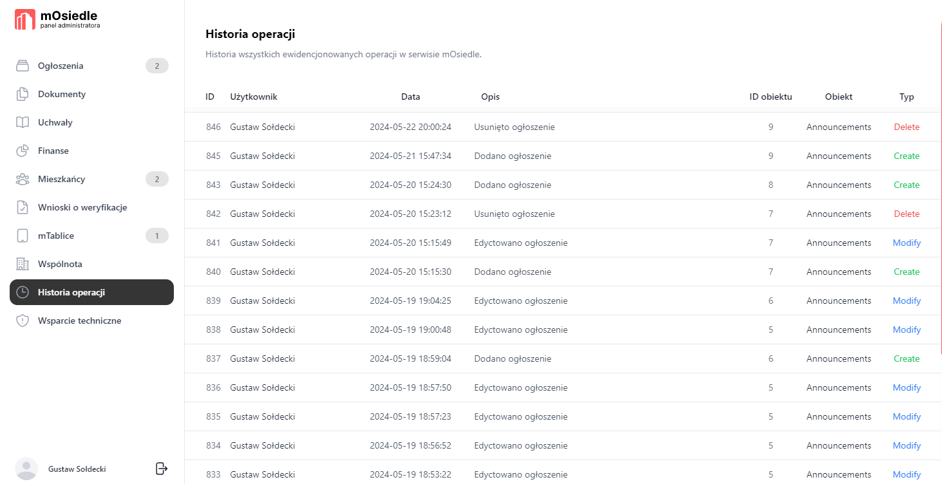Click the Wspólnota building icon
Viewport: 942px width, 484px height.
(x=23, y=264)
